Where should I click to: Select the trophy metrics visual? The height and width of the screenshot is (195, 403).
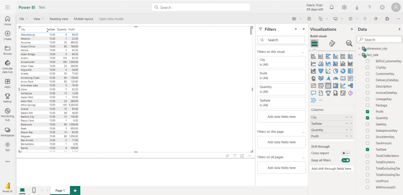point(328,93)
